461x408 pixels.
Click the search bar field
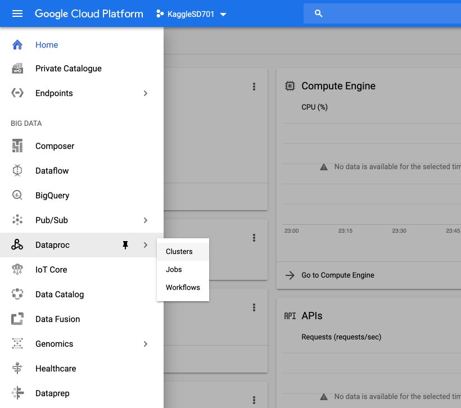point(382,13)
